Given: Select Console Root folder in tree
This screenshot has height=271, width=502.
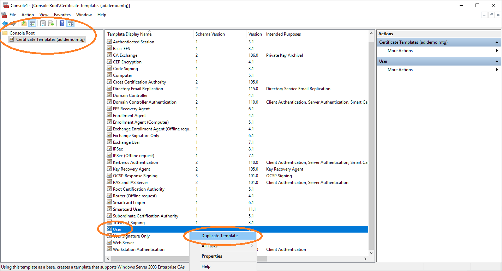Looking at the screenshot, I should [x=22, y=33].
